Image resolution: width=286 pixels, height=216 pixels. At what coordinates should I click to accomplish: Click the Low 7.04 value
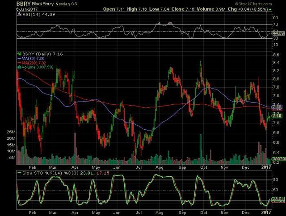point(159,9)
